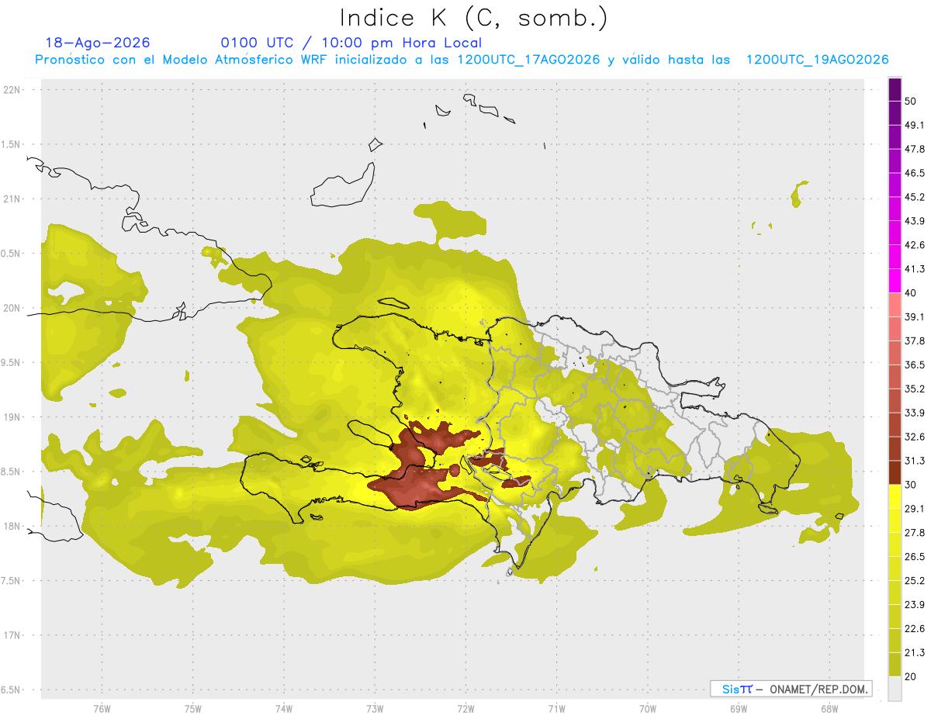Image resolution: width=931 pixels, height=719 pixels.
Task: Click the 68W longitude axis label
Action: pos(829,708)
